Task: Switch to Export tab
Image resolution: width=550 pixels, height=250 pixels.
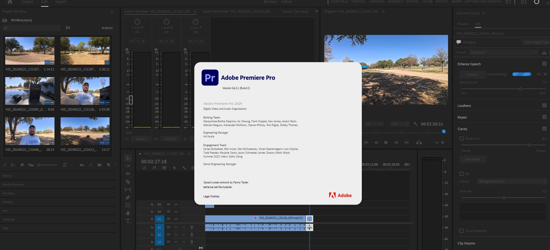Action: point(61,2)
